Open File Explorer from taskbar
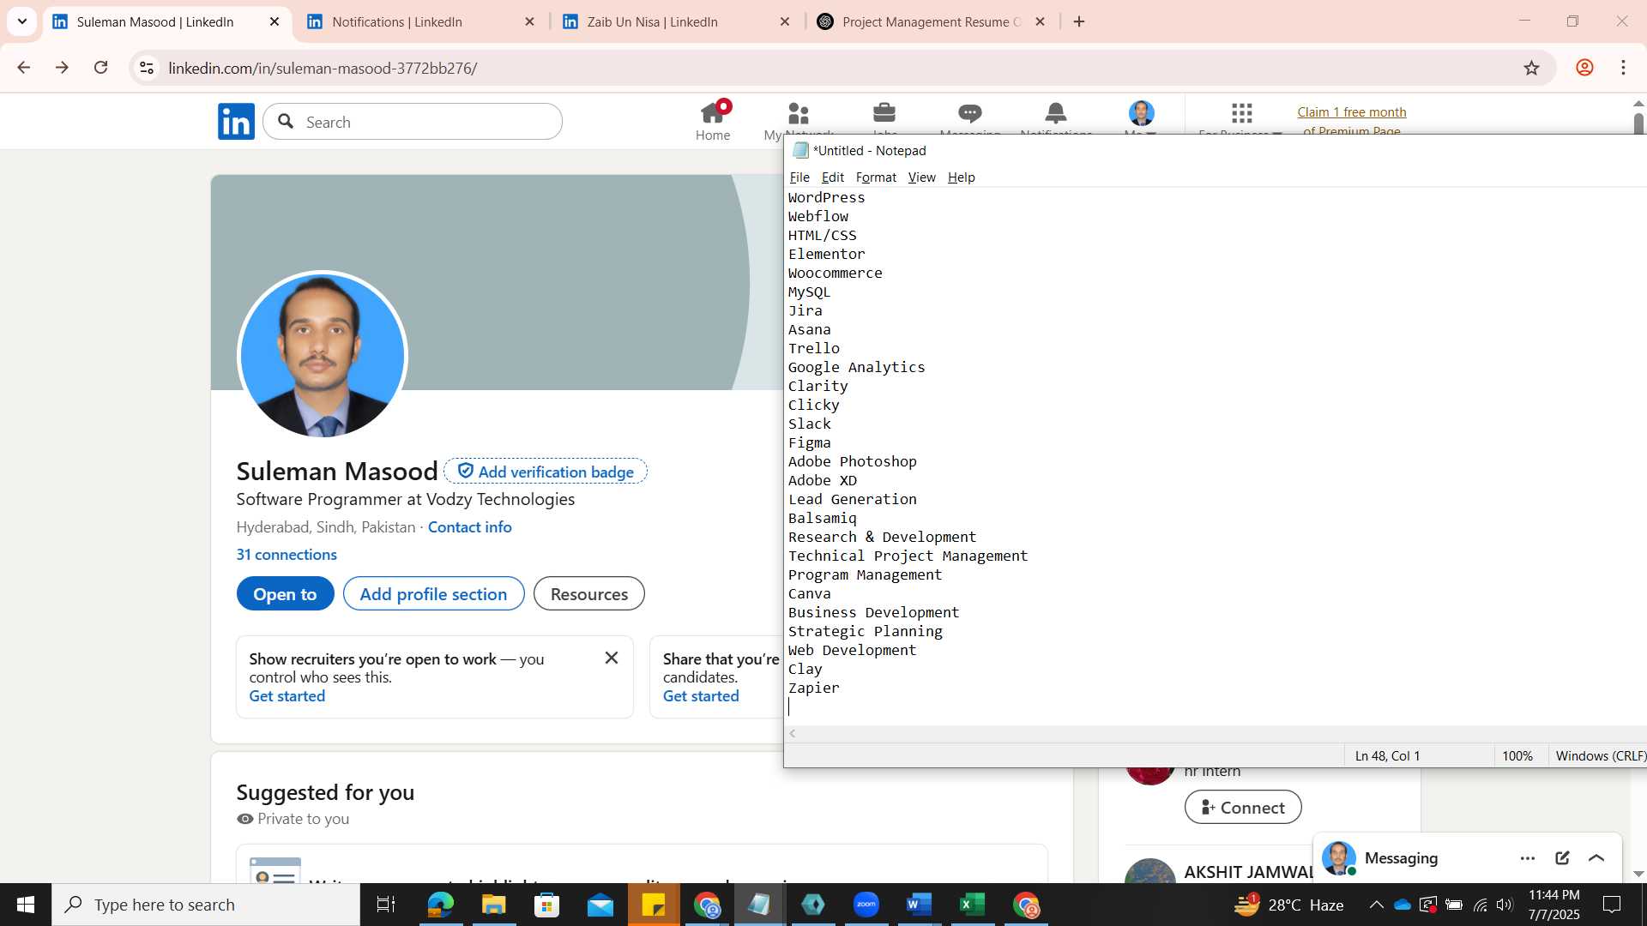Viewport: 1647px width, 926px height. [493, 905]
